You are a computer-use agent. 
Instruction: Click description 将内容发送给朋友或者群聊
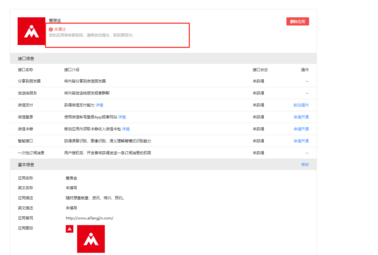pos(87,93)
